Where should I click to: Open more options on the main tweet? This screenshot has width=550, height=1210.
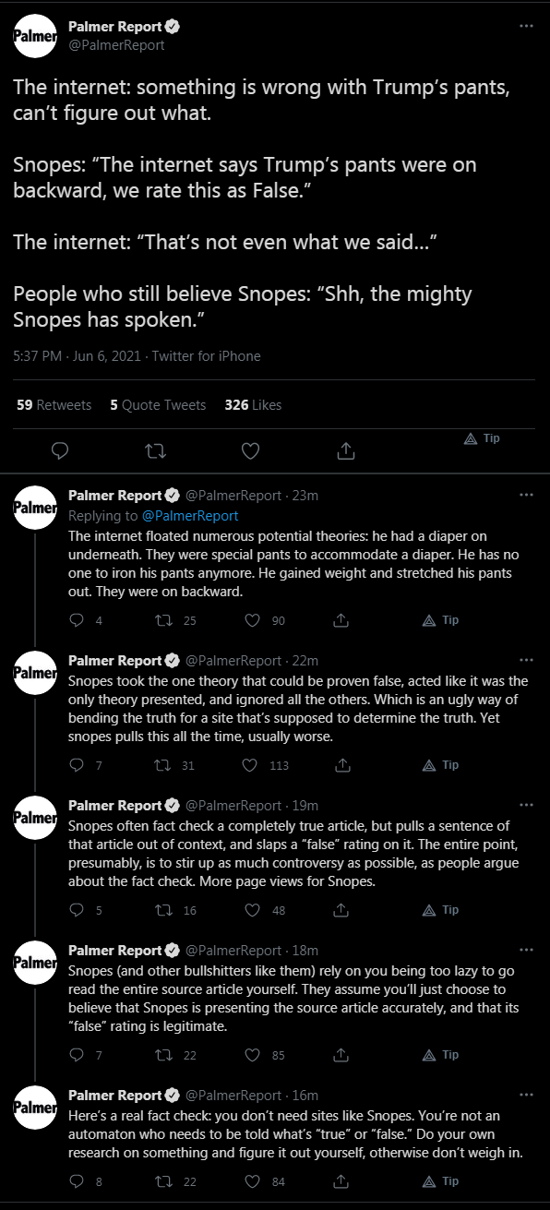[x=526, y=27]
